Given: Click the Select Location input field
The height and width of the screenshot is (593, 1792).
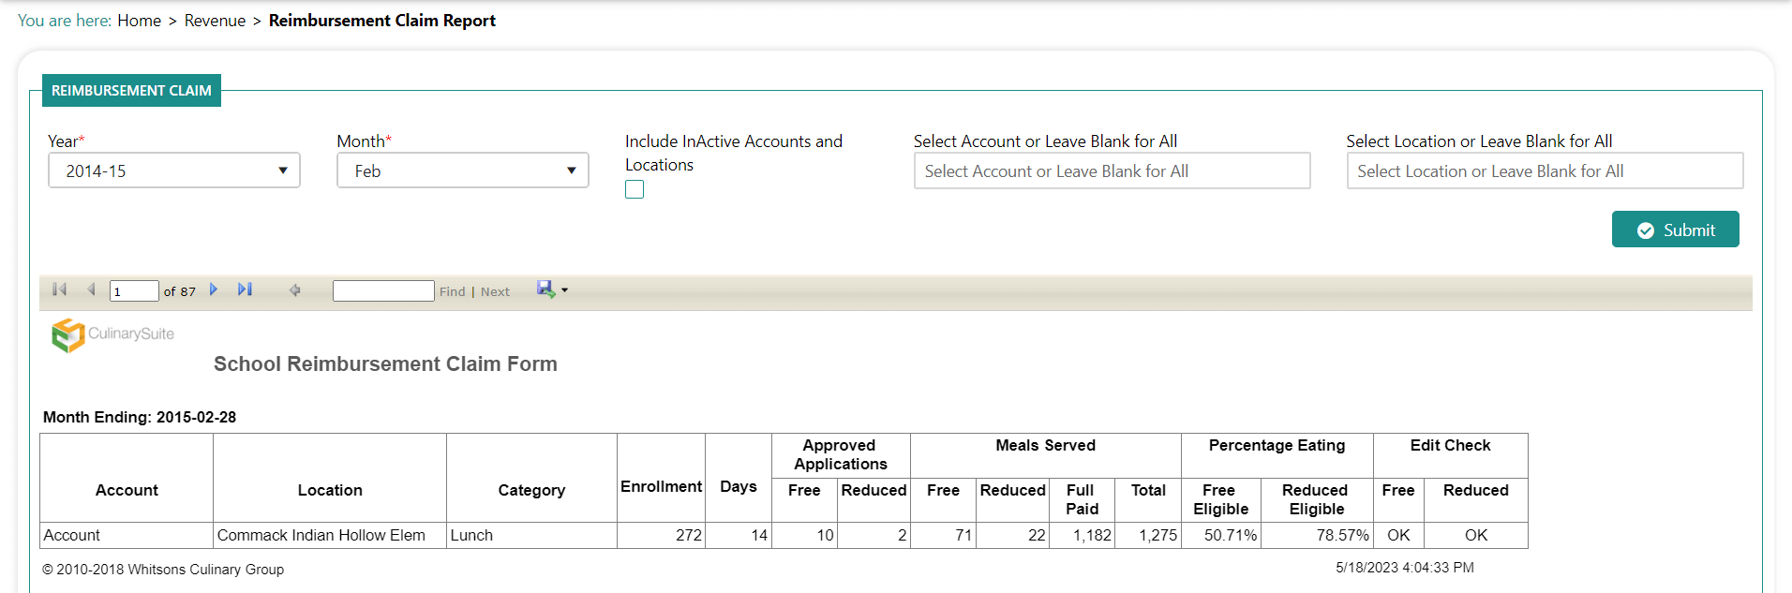Looking at the screenshot, I should click(1544, 171).
